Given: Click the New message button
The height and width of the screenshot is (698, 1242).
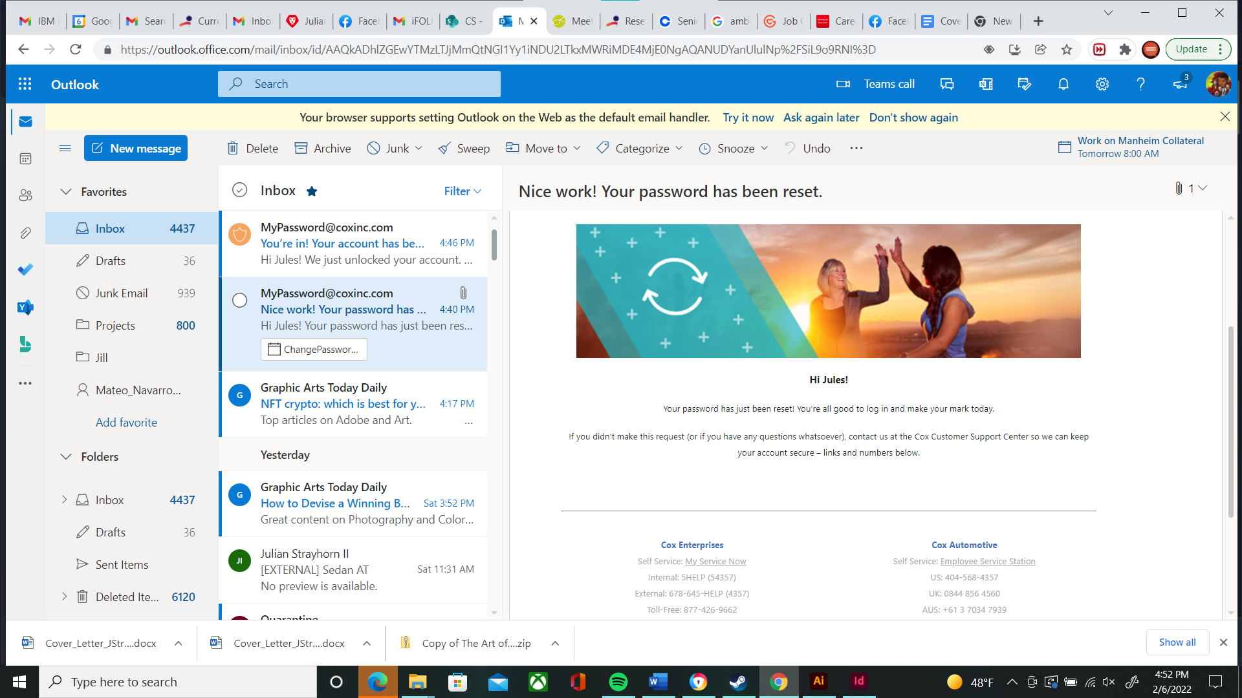Looking at the screenshot, I should point(136,149).
